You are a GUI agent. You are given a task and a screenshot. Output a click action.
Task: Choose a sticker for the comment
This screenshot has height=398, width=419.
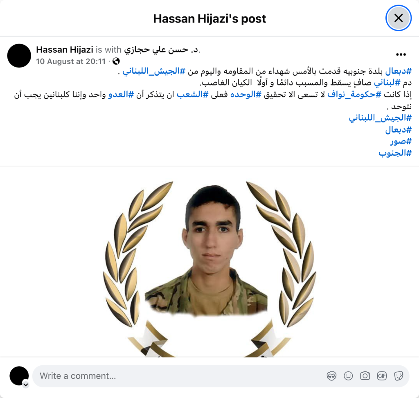coord(399,376)
